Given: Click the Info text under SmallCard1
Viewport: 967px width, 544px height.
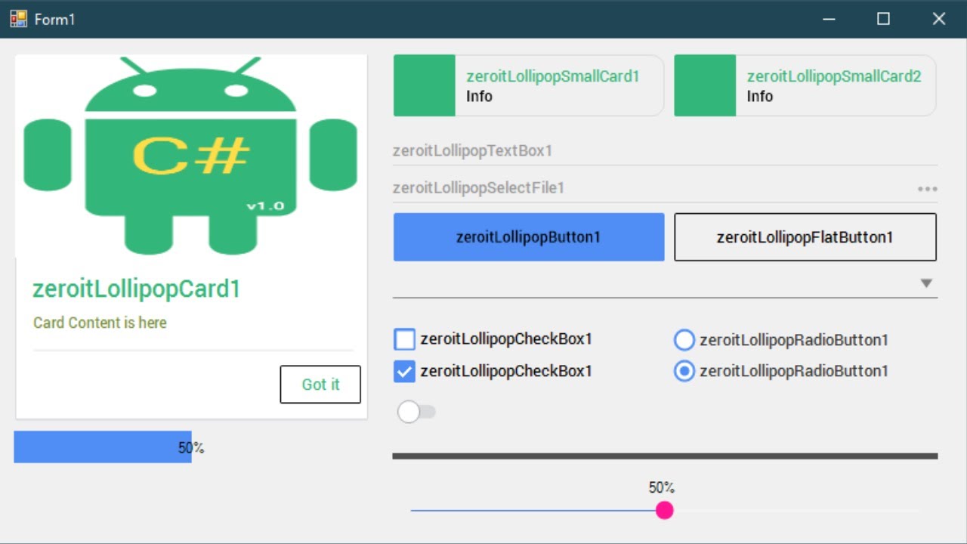Looking at the screenshot, I should [x=479, y=96].
